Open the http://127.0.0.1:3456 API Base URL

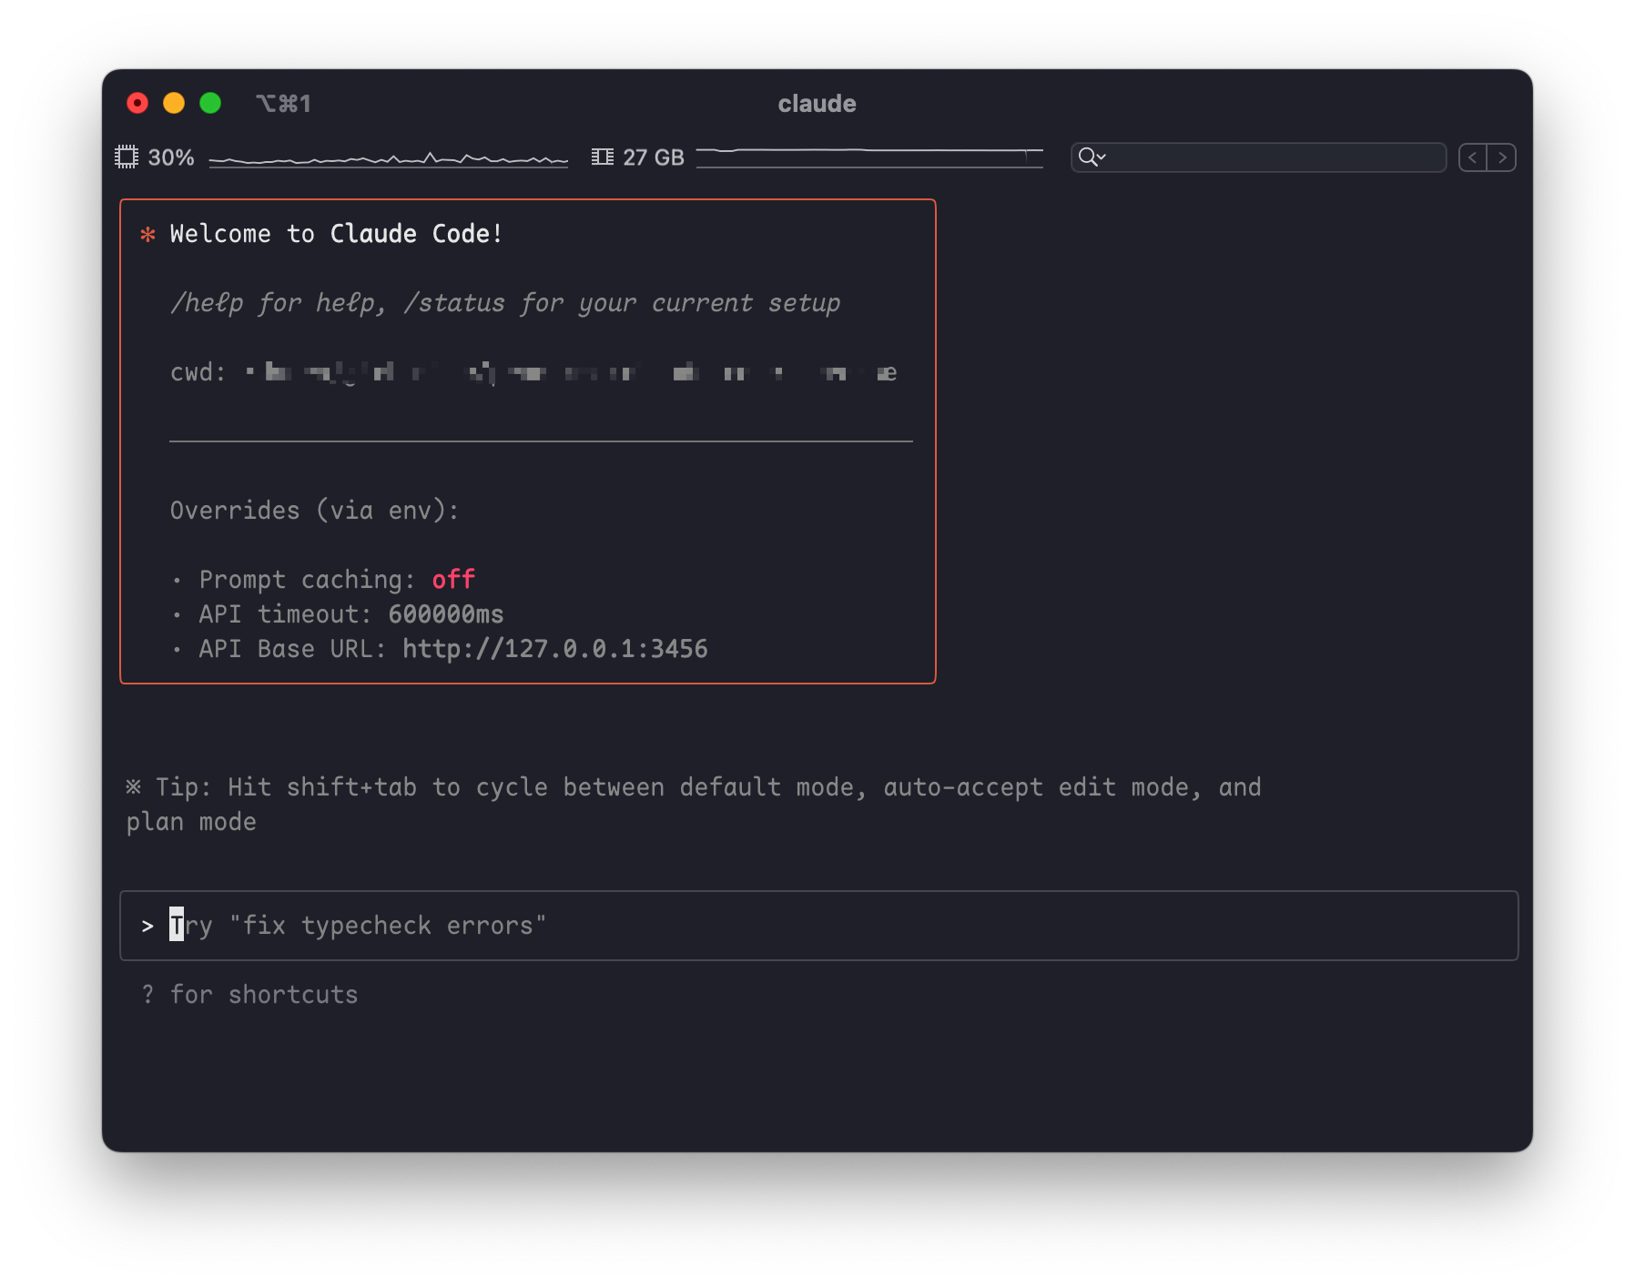(x=553, y=649)
